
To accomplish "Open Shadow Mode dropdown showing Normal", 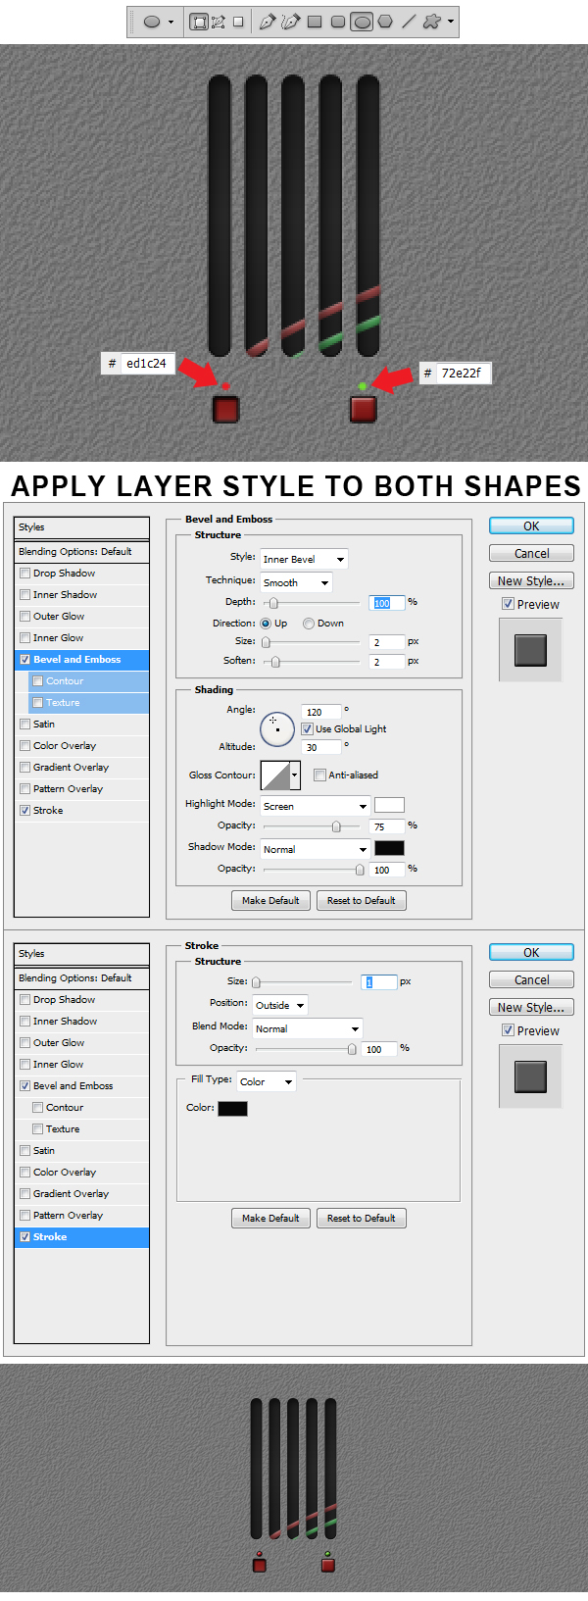I will [315, 849].
